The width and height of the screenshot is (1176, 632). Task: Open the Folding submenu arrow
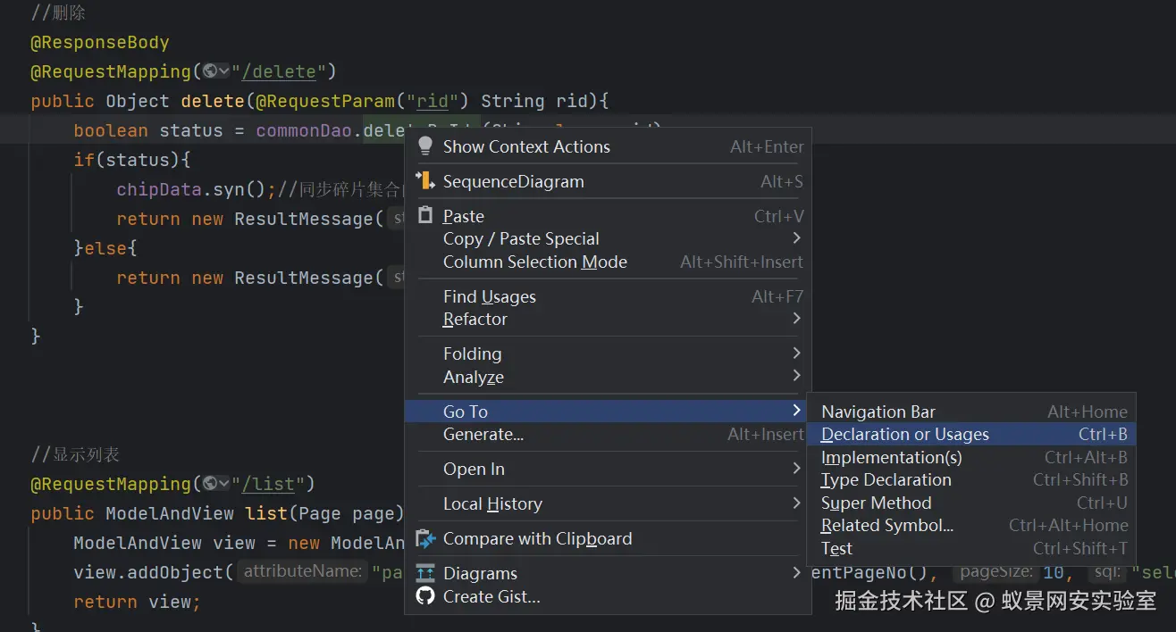[795, 353]
